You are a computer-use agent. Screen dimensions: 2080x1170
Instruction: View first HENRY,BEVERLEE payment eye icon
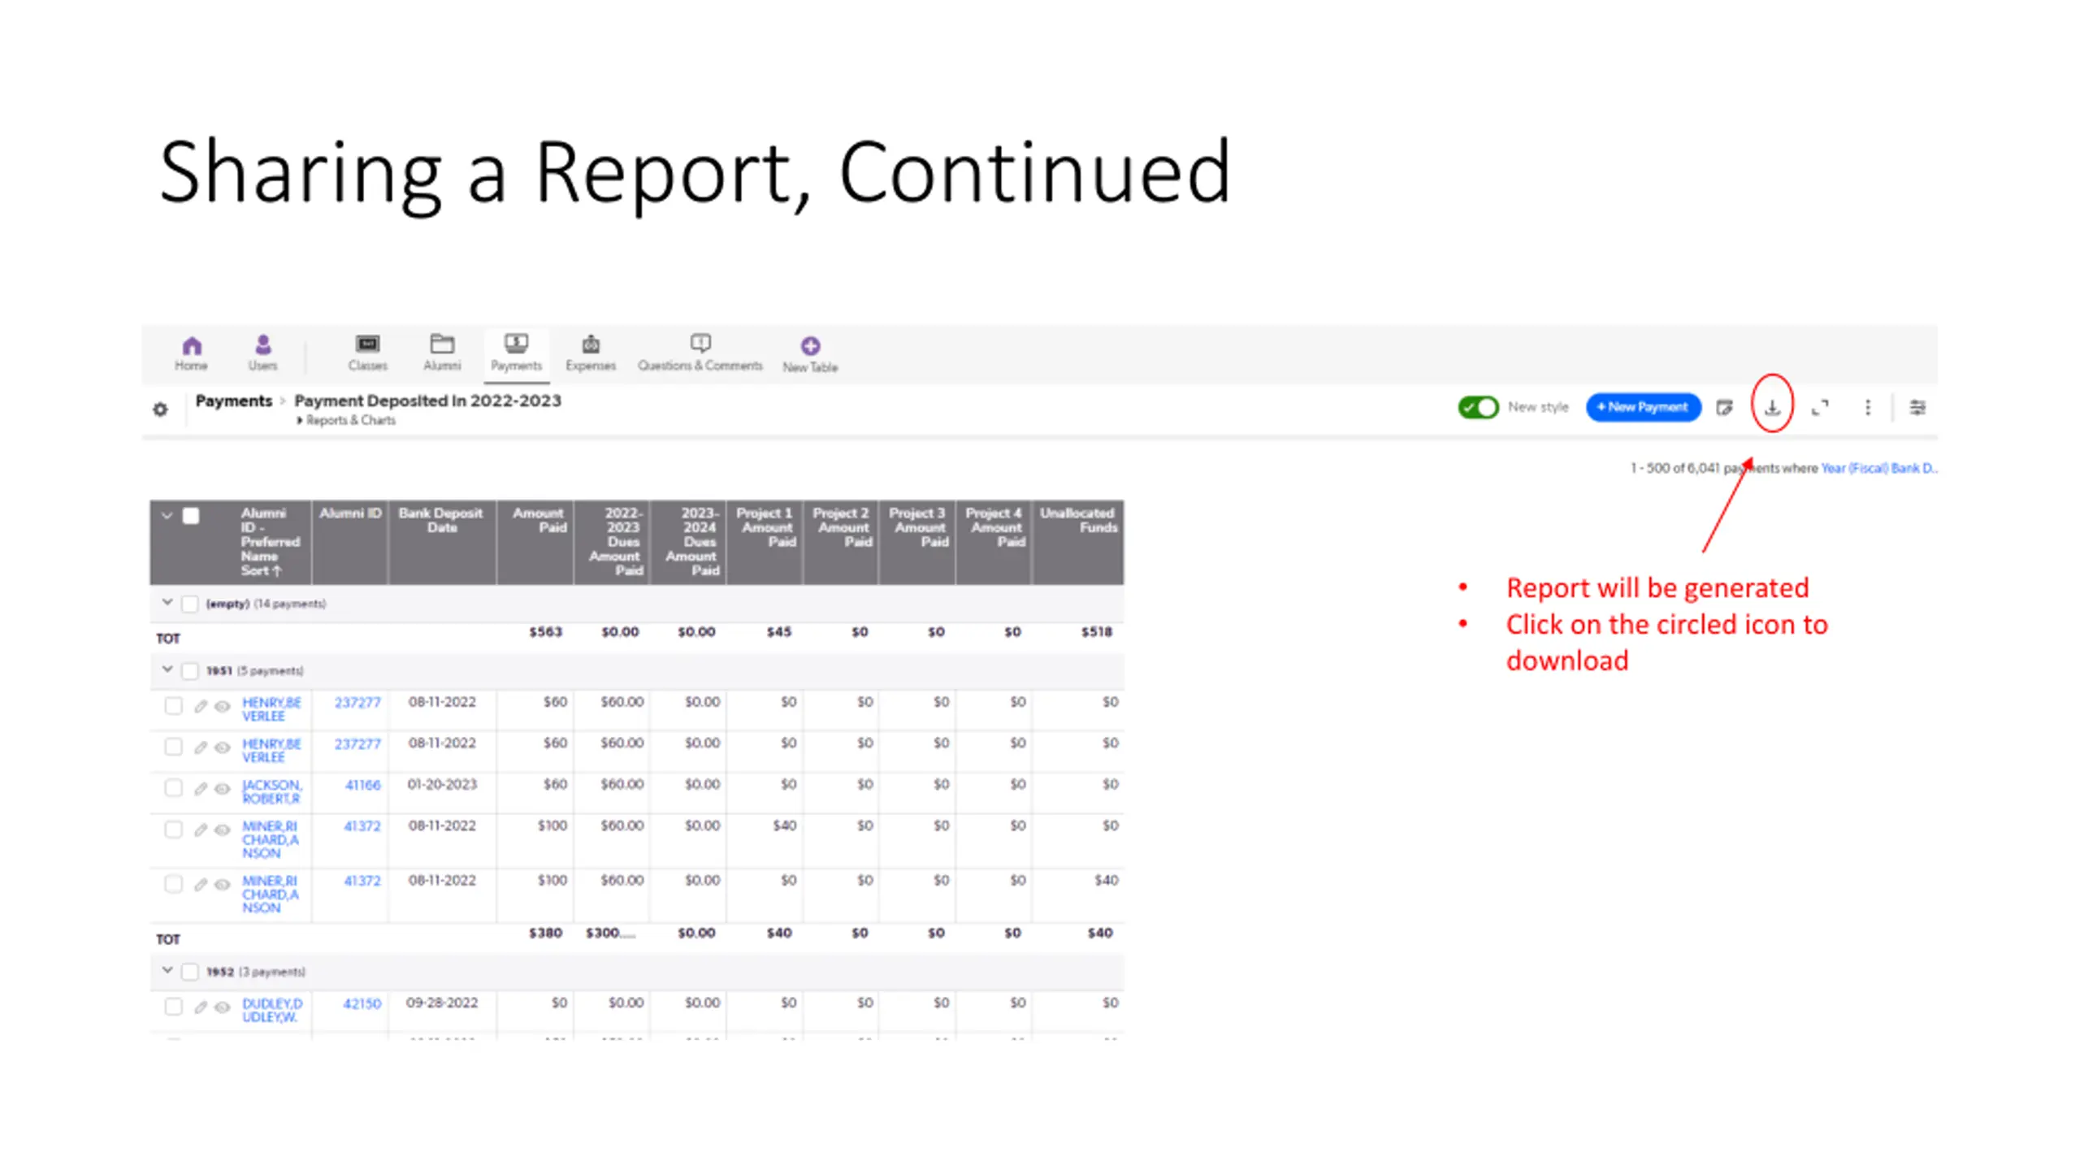(x=222, y=706)
